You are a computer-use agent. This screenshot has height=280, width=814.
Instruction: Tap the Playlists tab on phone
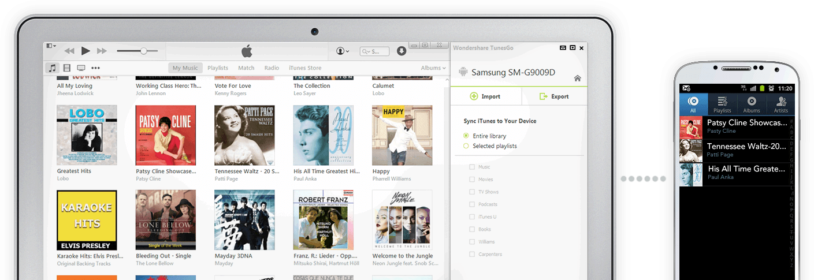click(722, 104)
